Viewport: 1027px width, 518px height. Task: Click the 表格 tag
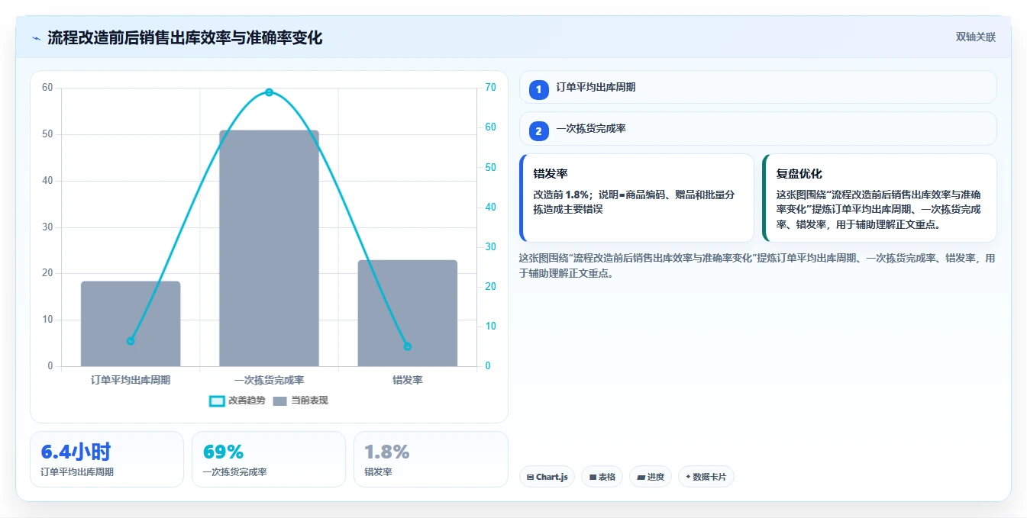point(602,477)
